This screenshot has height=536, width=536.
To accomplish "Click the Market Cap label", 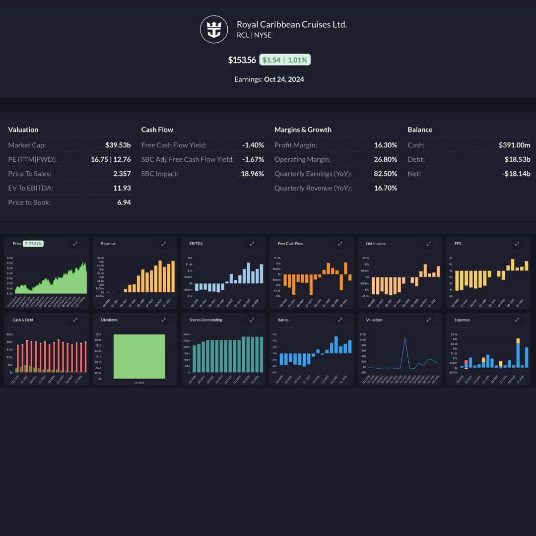I will [27, 145].
